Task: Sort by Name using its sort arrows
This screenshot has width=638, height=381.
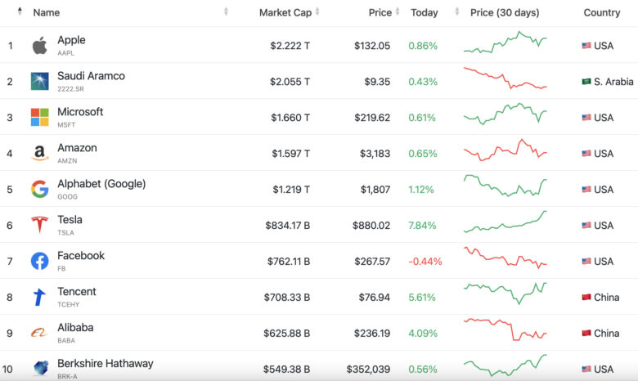Action: point(226,11)
